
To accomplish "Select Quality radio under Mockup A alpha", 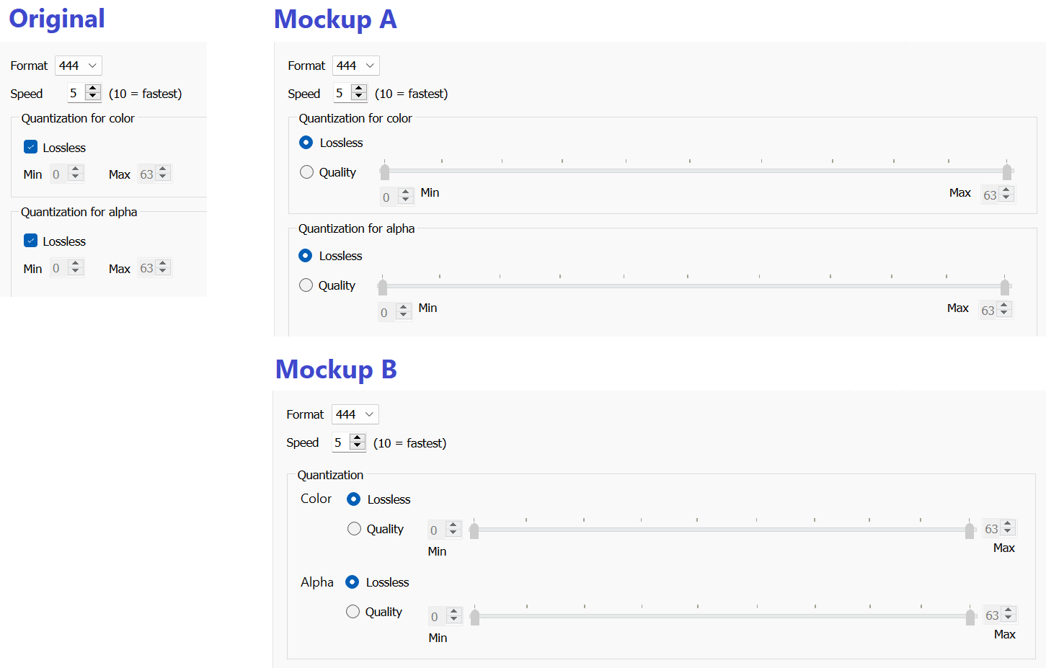I will point(306,285).
